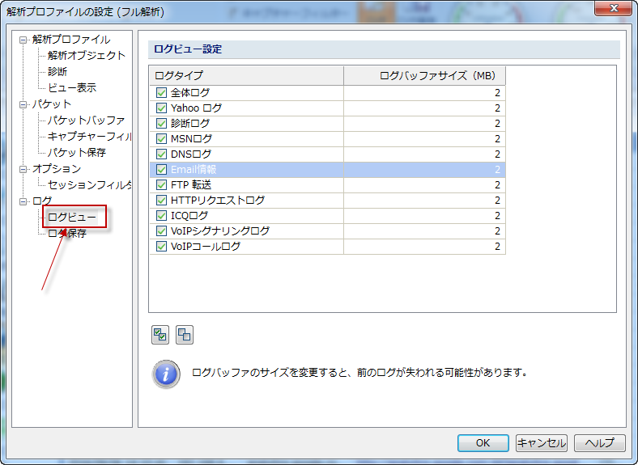Uncheck the 全体ログ checkbox
The height and width of the screenshot is (465, 638).
point(161,93)
